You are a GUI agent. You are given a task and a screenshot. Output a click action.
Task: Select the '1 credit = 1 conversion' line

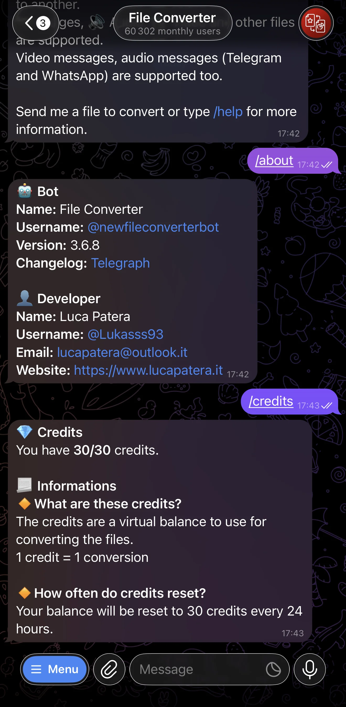[x=82, y=557]
